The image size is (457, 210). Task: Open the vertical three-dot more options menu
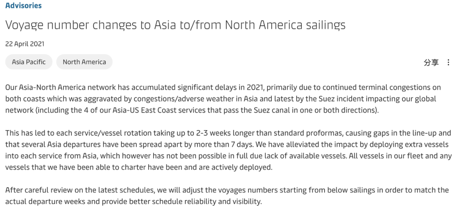pos(449,62)
